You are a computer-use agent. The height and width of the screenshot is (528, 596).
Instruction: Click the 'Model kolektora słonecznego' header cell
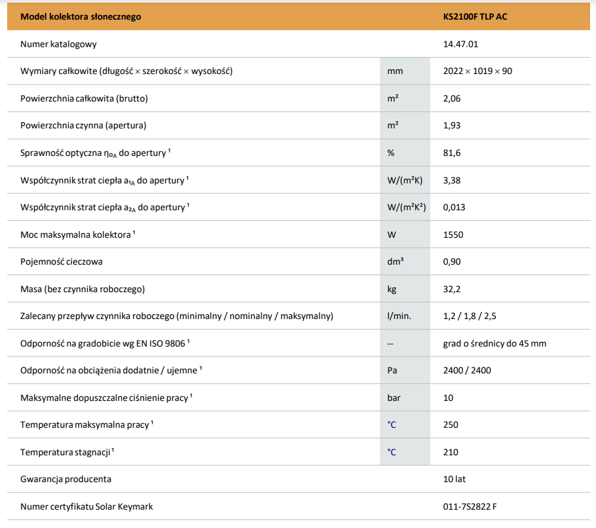click(81, 16)
